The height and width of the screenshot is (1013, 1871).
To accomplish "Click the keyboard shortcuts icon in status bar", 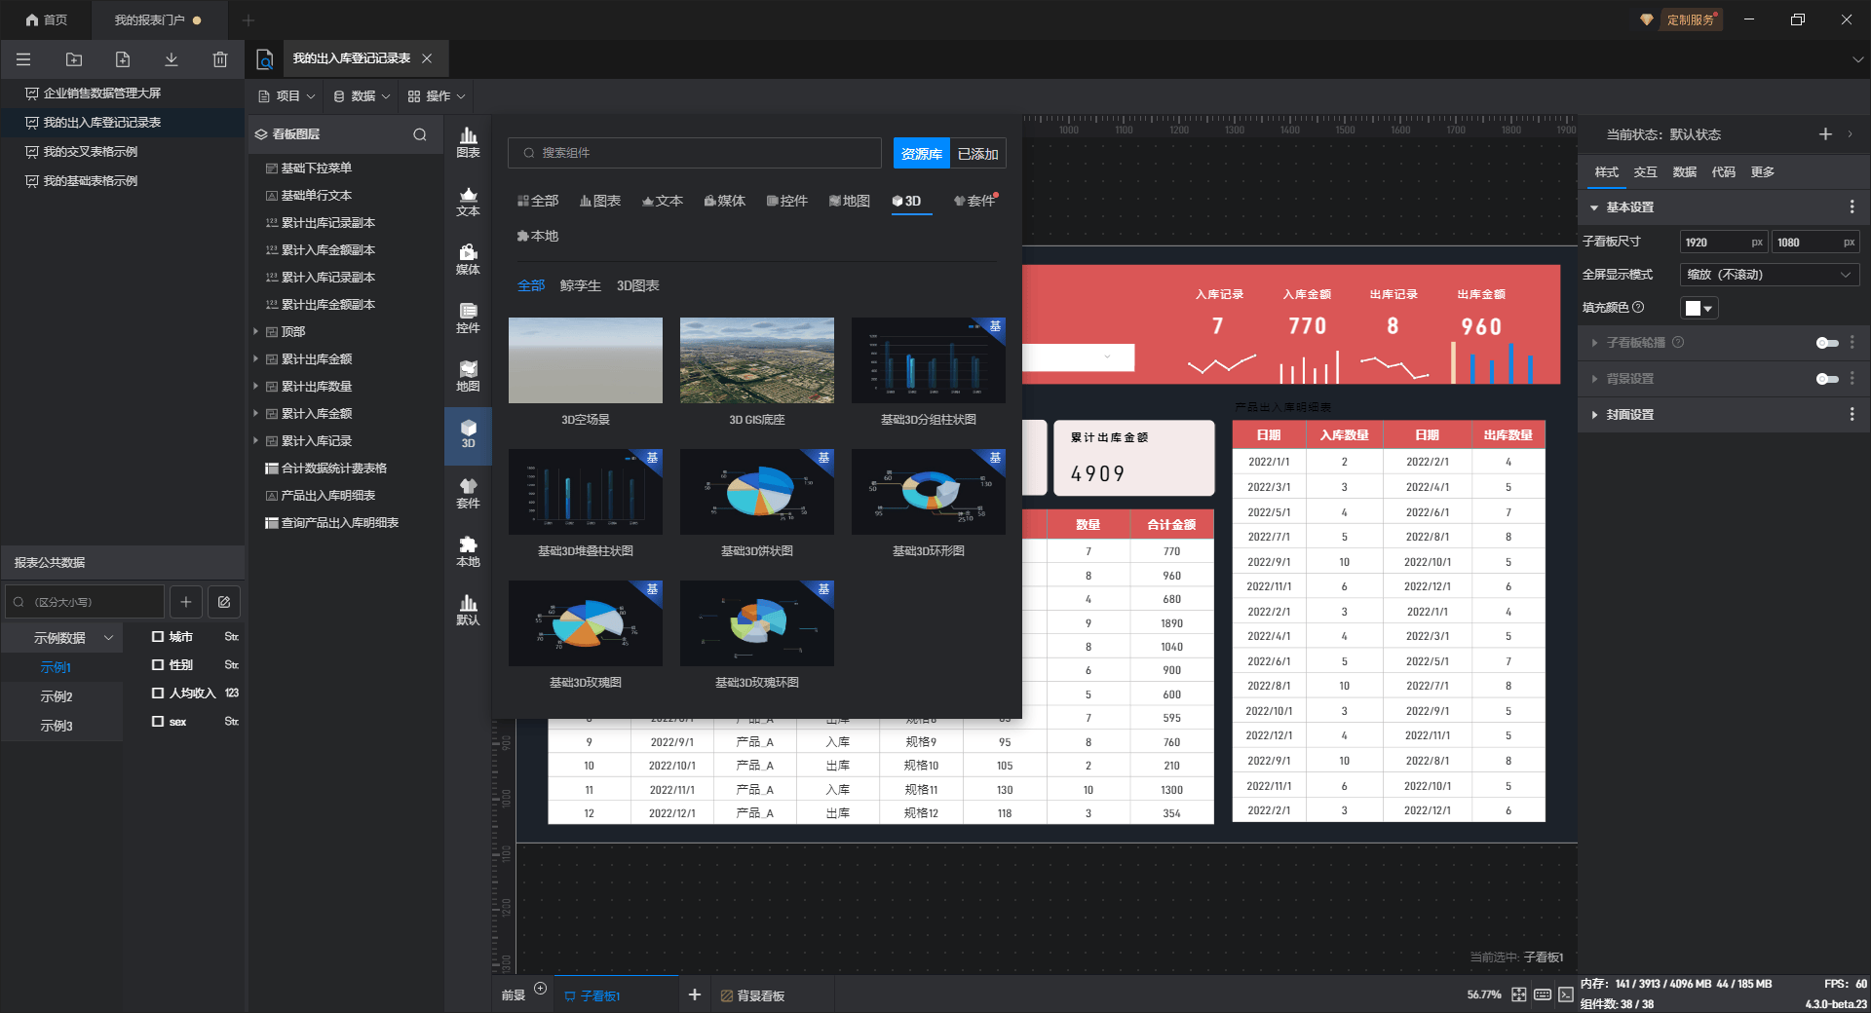I will pos(1543,994).
